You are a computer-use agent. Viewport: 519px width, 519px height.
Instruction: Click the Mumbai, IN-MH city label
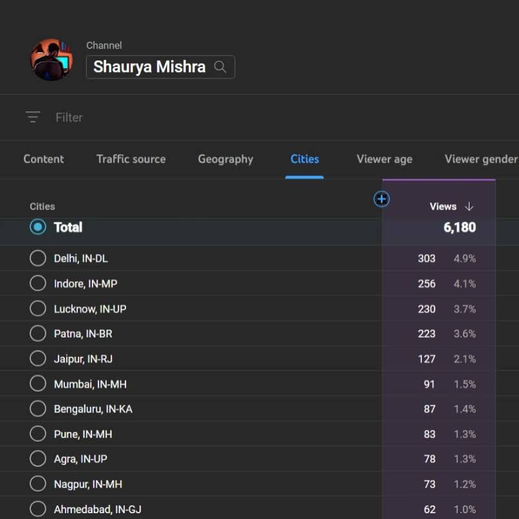(90, 384)
